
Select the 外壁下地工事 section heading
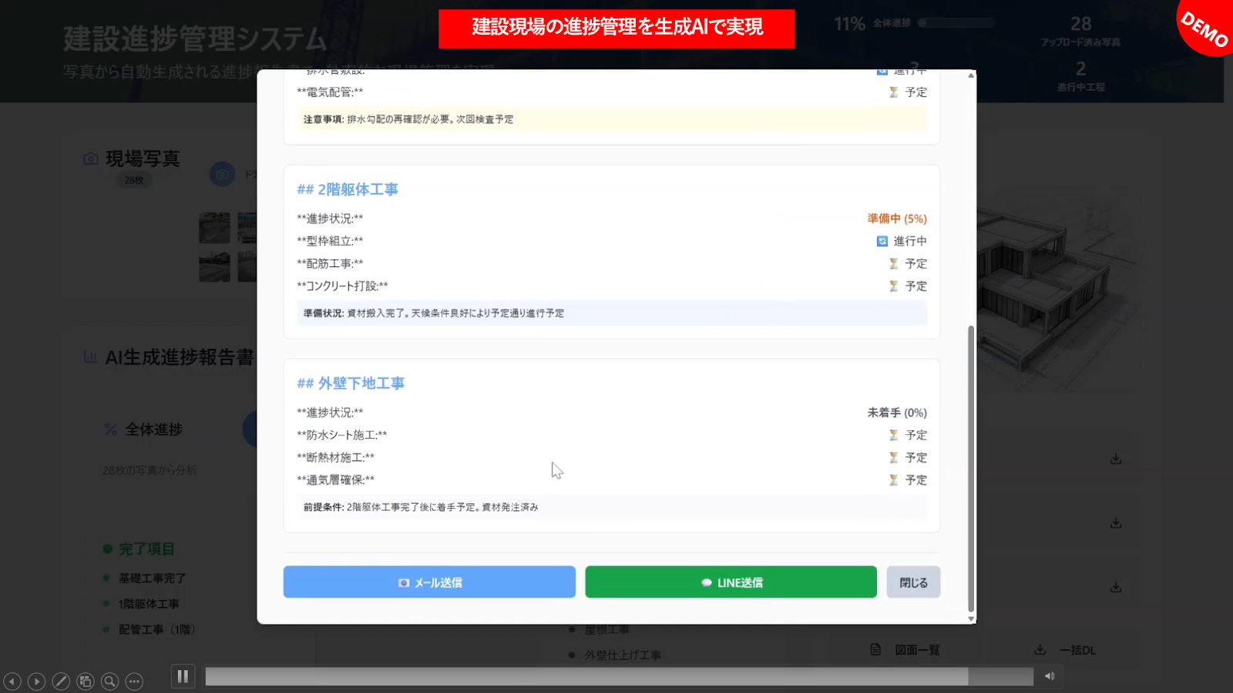pyautogui.click(x=351, y=383)
